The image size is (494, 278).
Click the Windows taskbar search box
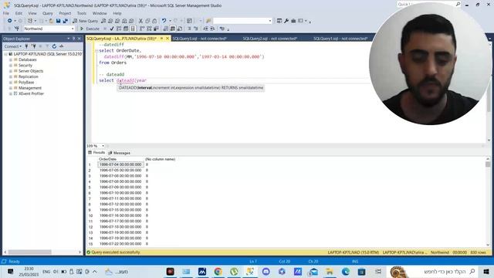click(431, 271)
